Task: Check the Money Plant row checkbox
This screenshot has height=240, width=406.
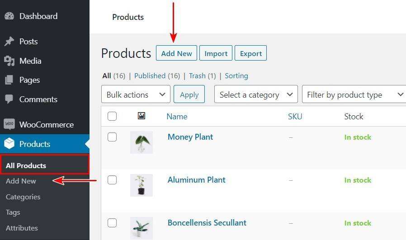Action: [x=112, y=137]
